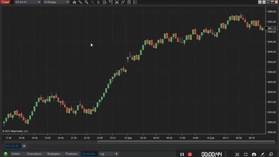Click the current price marker 3951.75
279x157 pixels.
pyautogui.click(x=271, y=28)
